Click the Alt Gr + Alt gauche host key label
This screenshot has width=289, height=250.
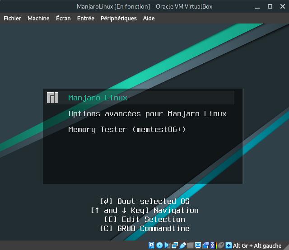257,246
